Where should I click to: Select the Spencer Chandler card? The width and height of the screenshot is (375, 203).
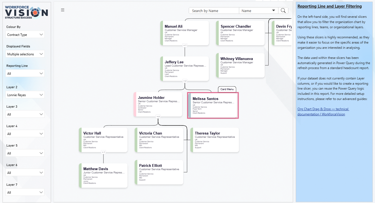240,33
